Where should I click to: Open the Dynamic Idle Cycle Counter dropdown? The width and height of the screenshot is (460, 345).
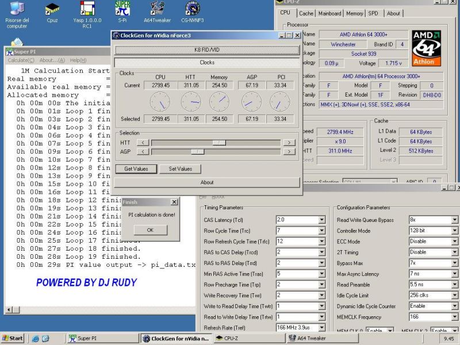pyautogui.click(x=455, y=306)
